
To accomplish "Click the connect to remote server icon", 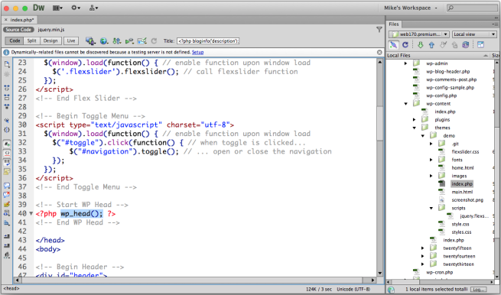I will click(x=393, y=45).
